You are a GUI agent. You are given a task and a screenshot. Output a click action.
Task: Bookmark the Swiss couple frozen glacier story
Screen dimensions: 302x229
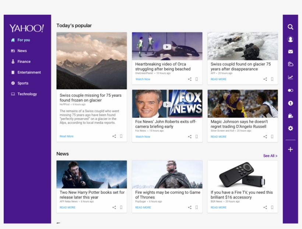click(121, 136)
